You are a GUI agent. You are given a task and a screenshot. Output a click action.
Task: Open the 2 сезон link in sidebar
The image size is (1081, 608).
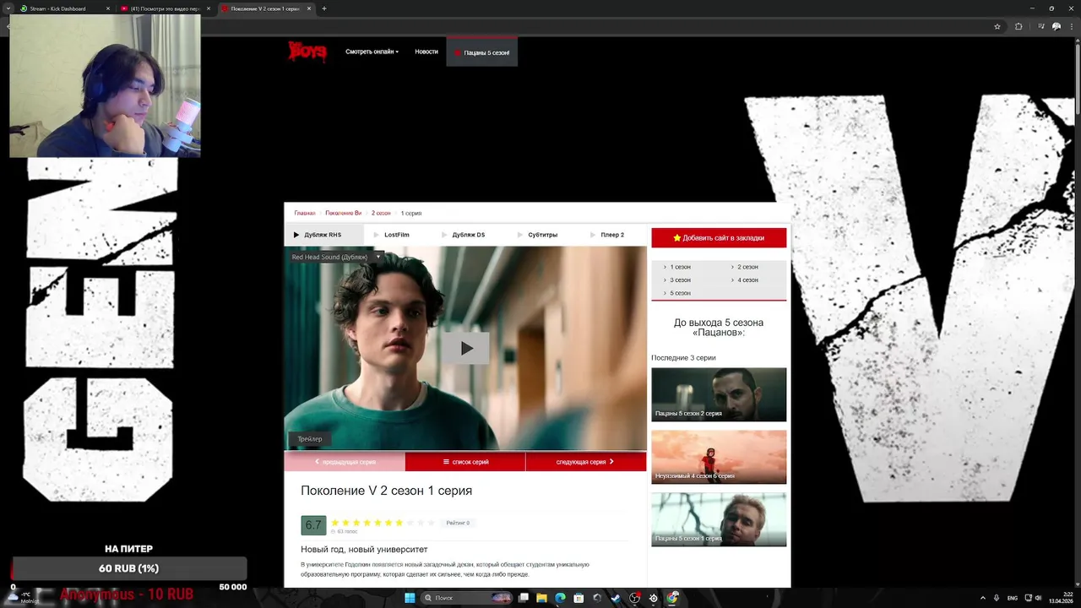click(x=747, y=267)
